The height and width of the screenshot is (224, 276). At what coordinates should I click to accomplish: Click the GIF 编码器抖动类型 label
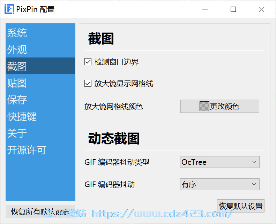(117, 162)
